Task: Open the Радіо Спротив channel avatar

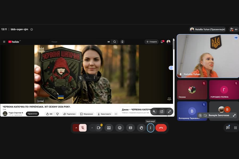Action: [5, 114]
